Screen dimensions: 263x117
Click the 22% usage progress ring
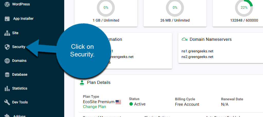point(244,7)
